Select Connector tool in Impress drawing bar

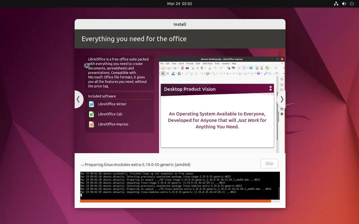click(214, 74)
